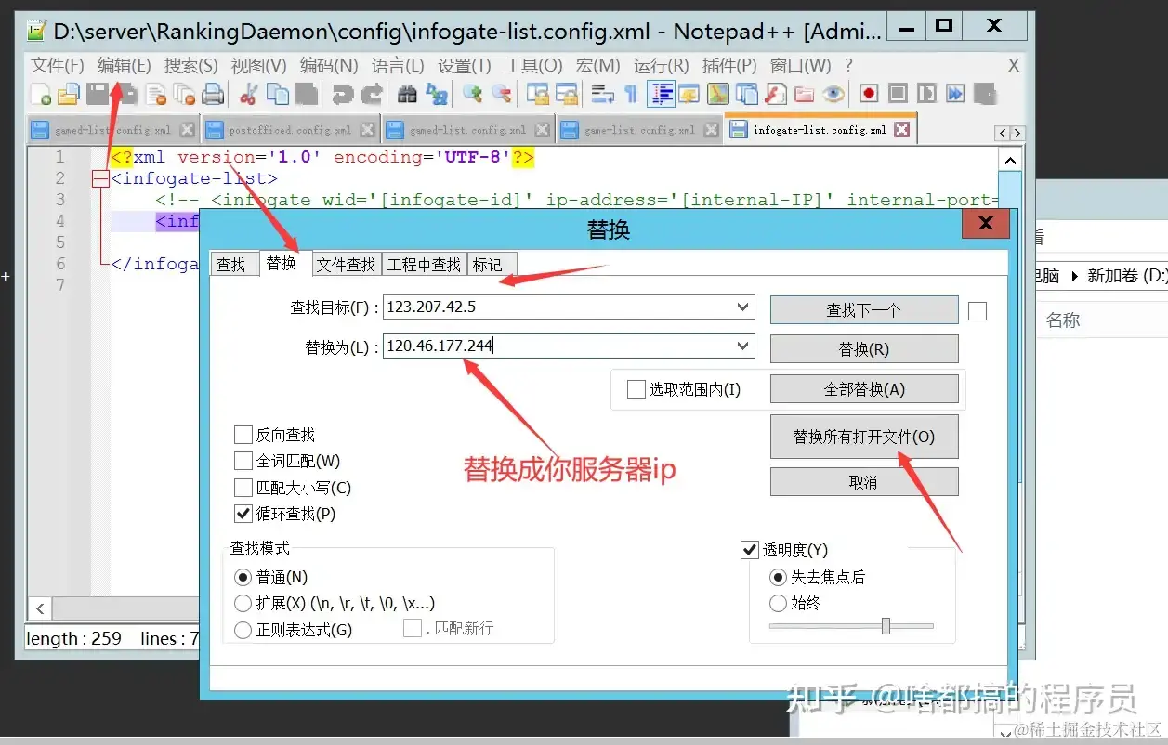Click the Synchronize horizontal scrolling icon
This screenshot has height=745, width=1168.
[x=567, y=94]
